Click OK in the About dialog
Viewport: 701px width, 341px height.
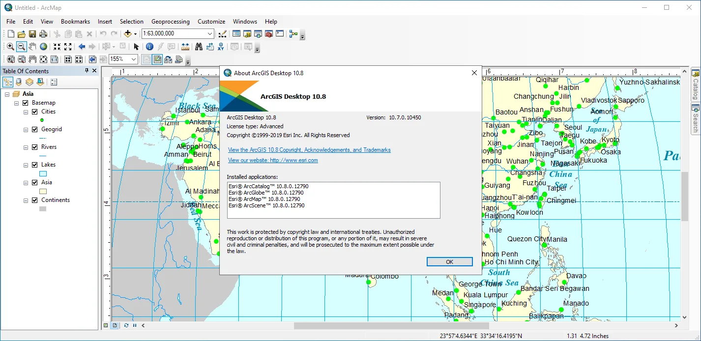tap(449, 262)
